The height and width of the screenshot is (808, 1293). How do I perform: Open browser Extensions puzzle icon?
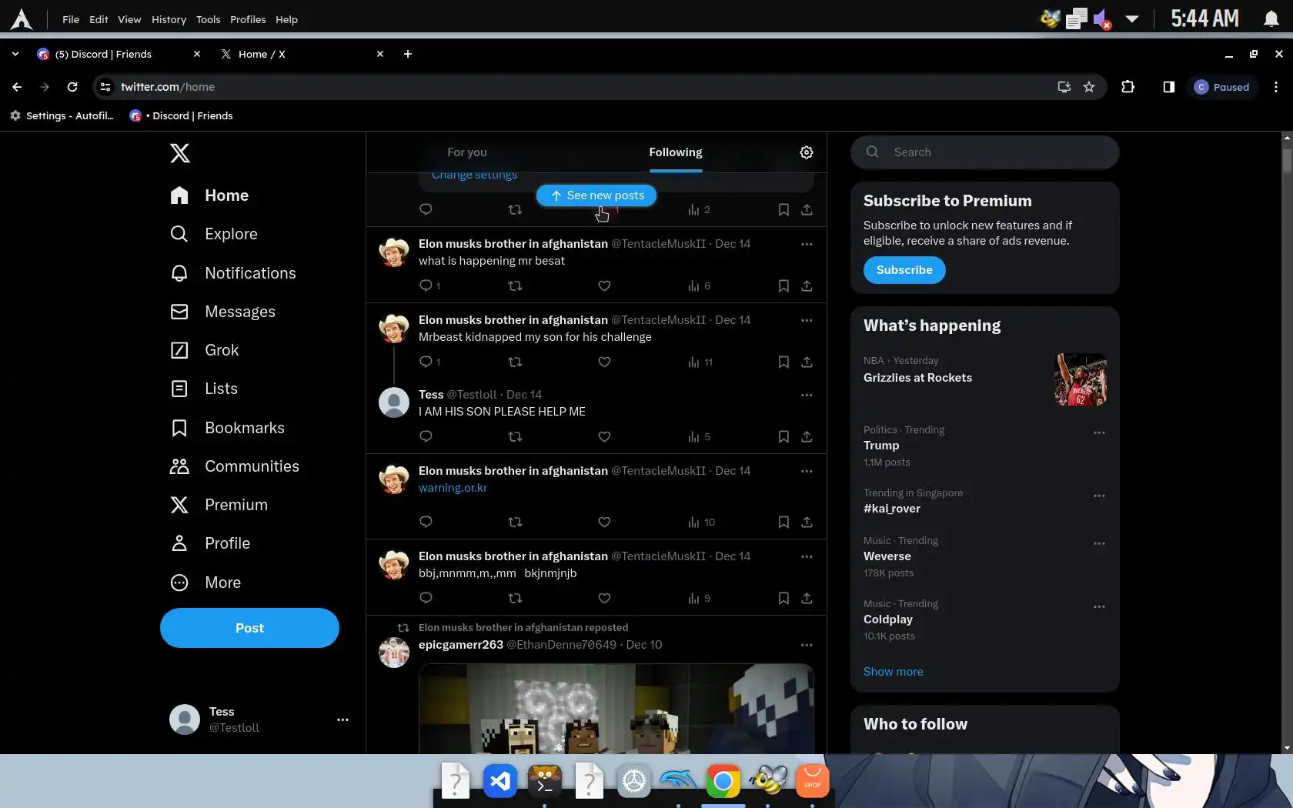point(1128,87)
